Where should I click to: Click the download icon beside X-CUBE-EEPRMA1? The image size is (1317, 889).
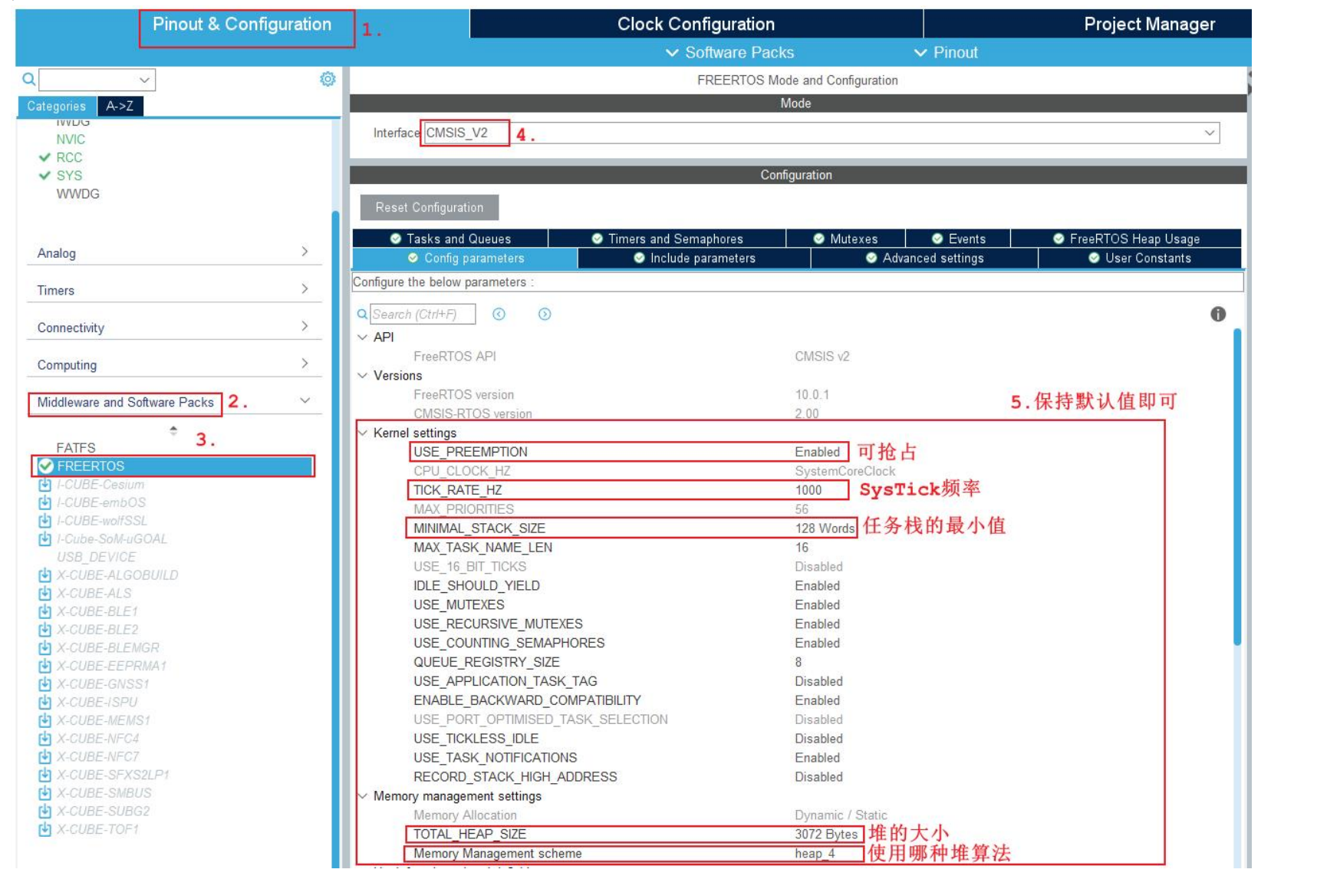(x=44, y=666)
